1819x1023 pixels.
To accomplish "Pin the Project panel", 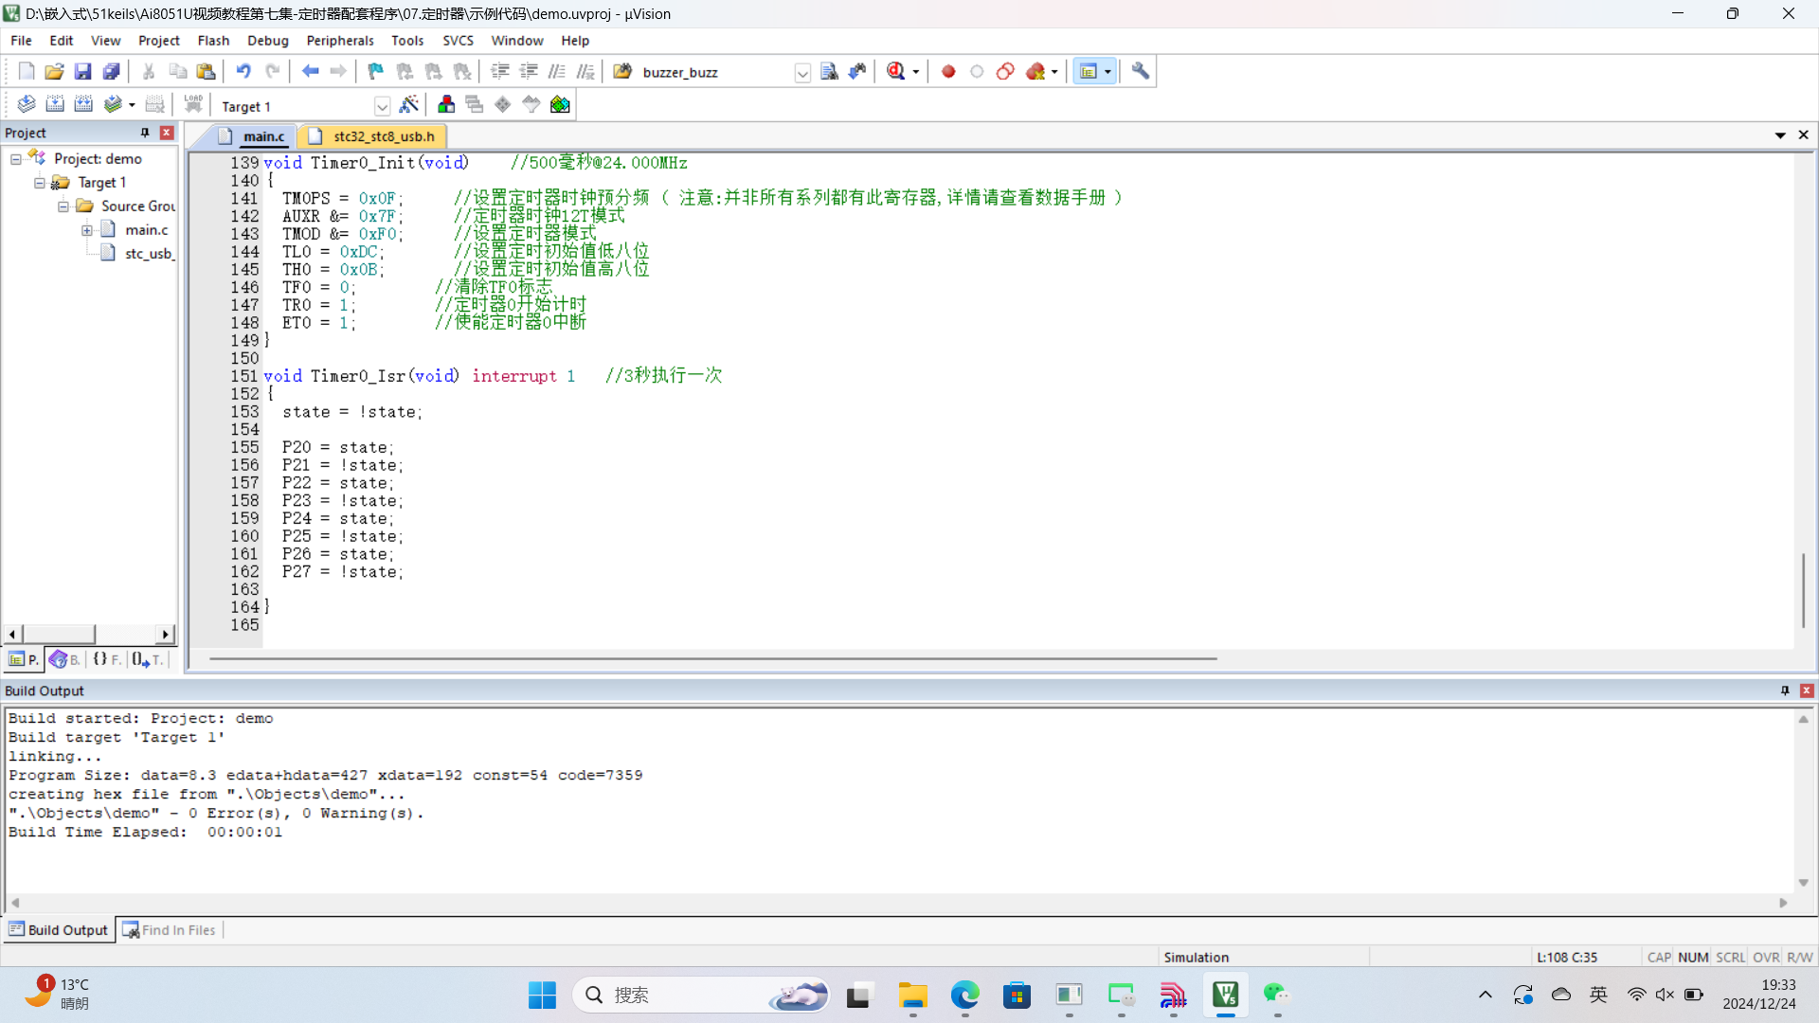I will (145, 133).
